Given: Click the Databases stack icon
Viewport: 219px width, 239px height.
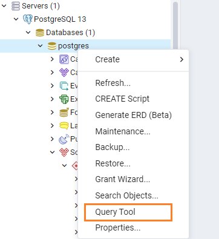Looking at the screenshot, I should click(40, 33).
